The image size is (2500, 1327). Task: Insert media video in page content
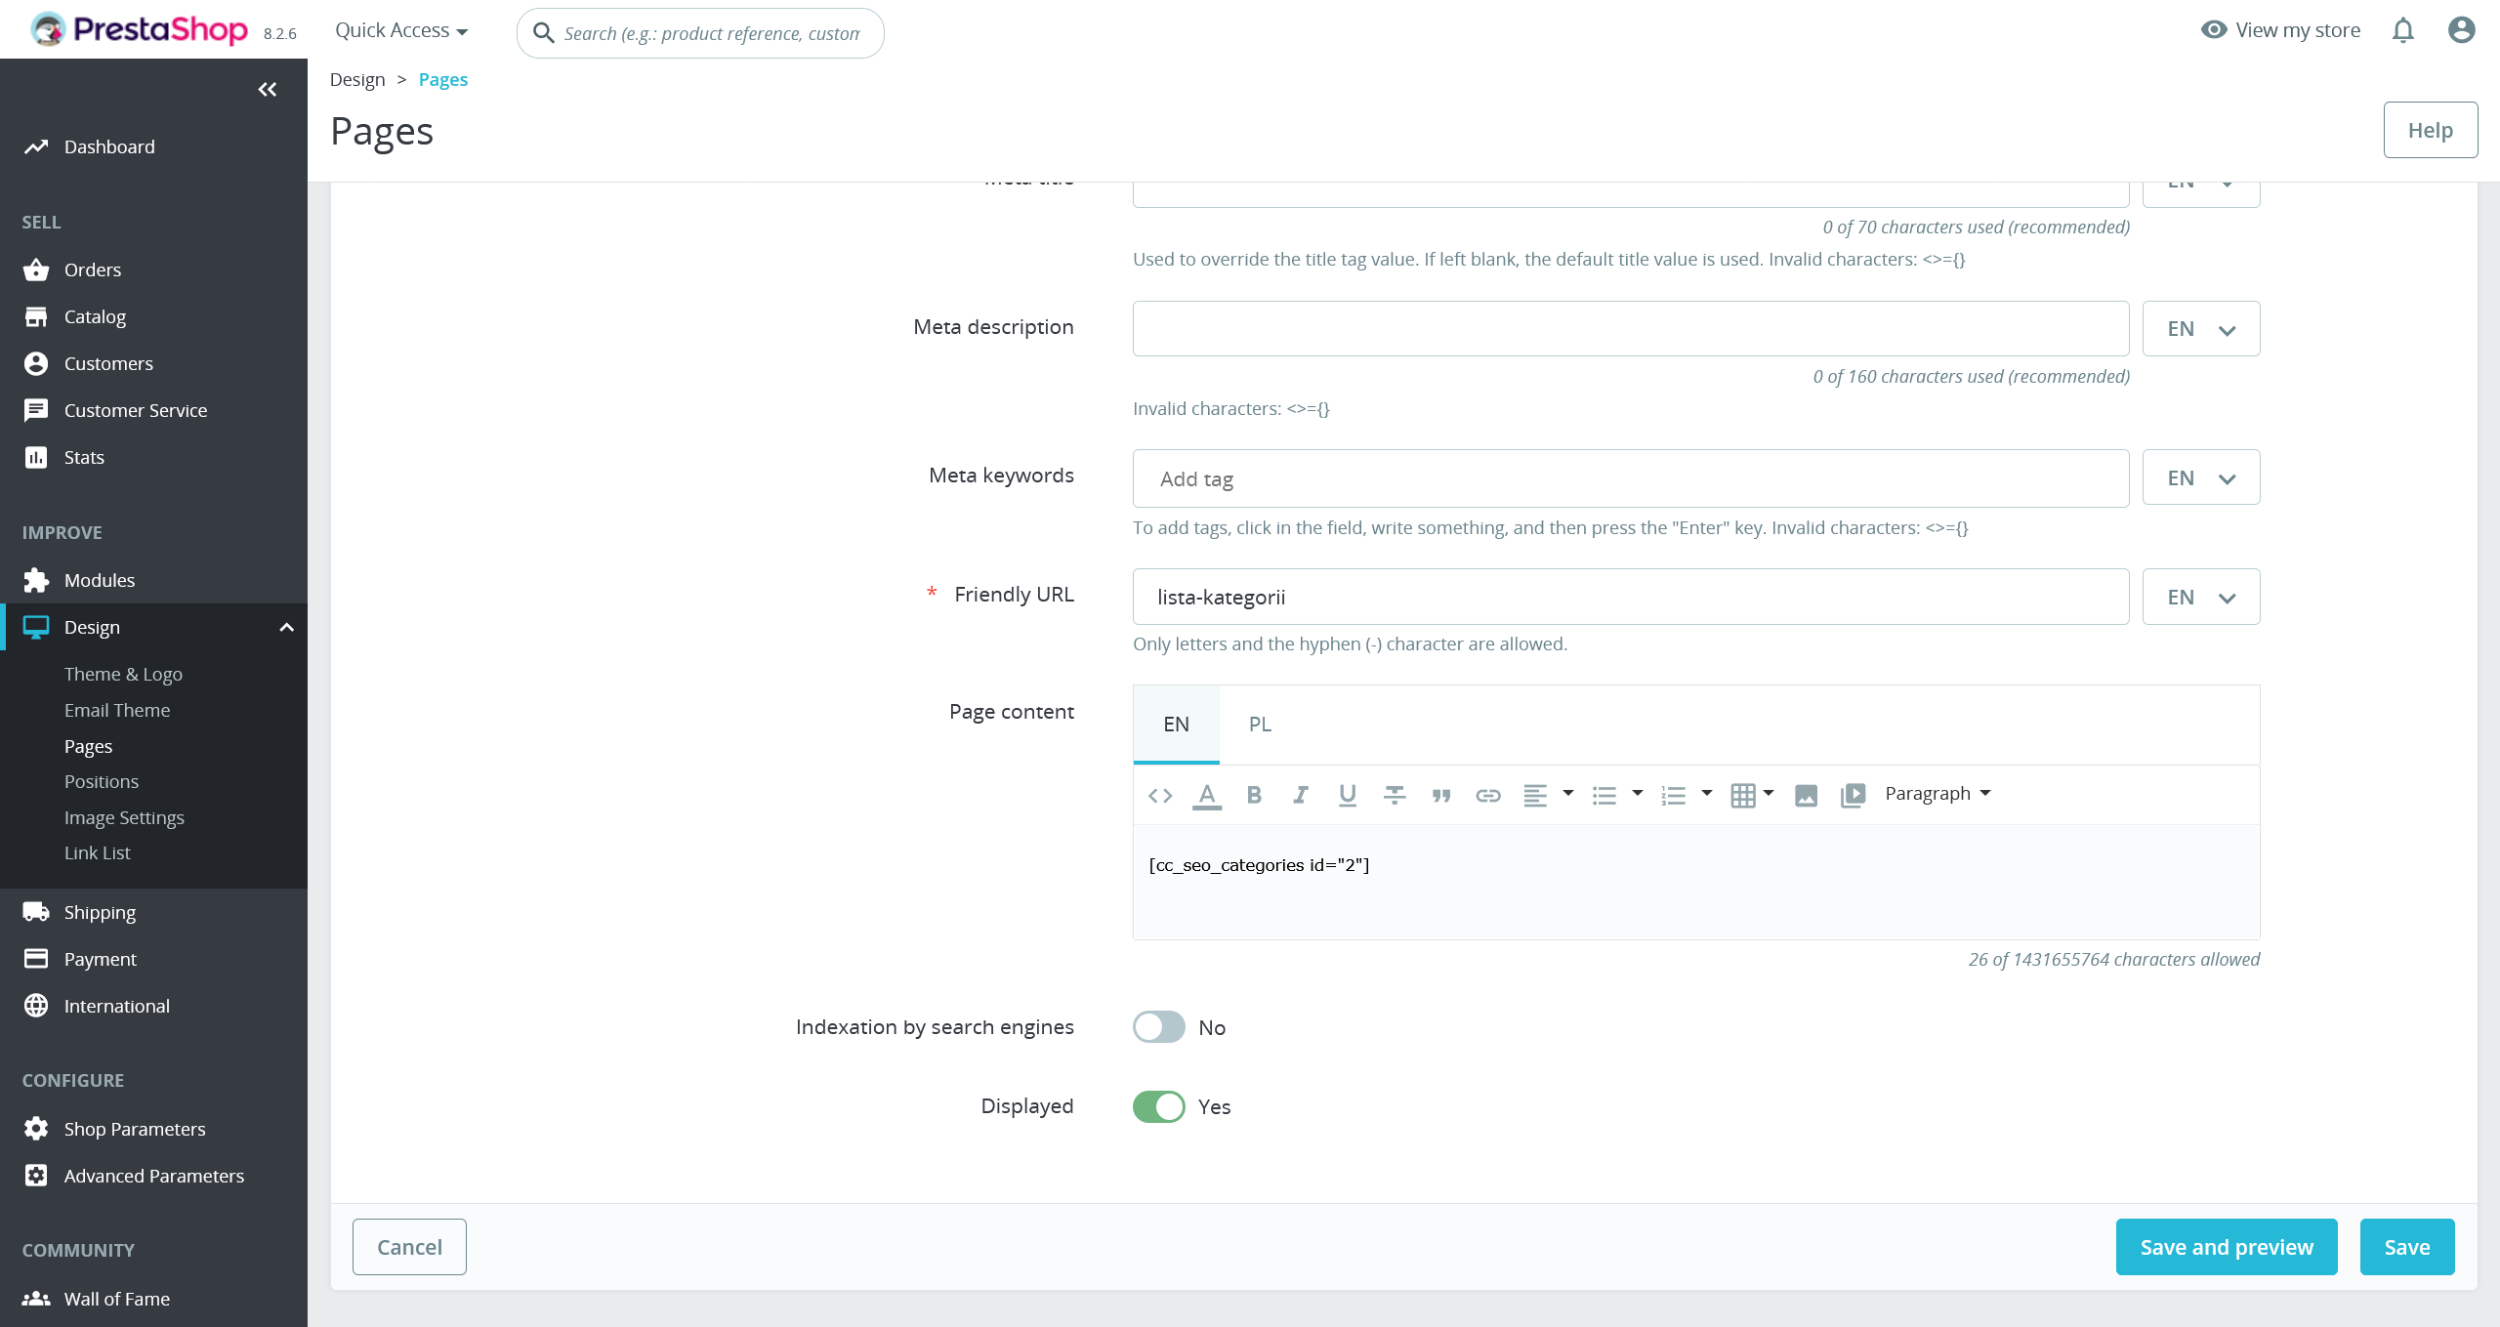[1853, 795]
